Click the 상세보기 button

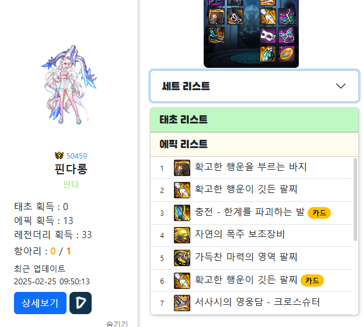40,303
